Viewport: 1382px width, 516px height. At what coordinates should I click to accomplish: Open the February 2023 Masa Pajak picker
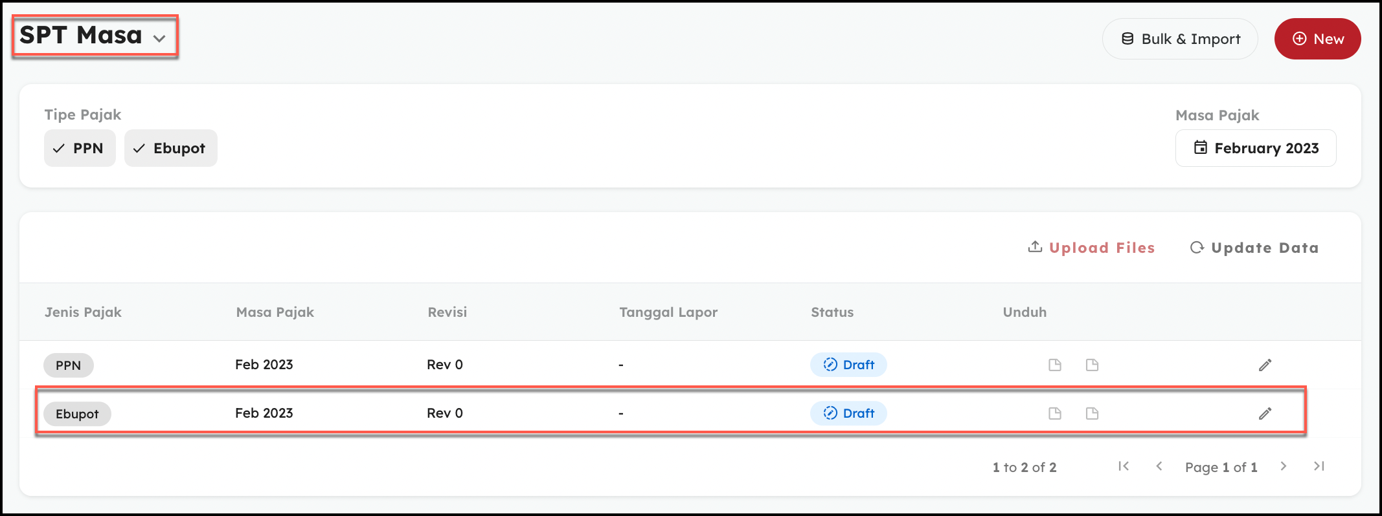pyautogui.click(x=1255, y=148)
